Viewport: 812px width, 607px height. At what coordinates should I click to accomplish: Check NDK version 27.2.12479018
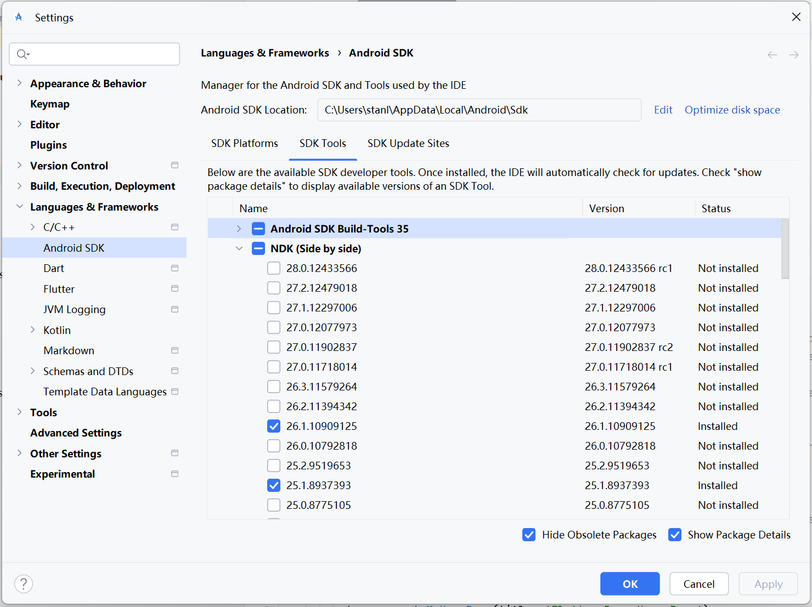274,288
